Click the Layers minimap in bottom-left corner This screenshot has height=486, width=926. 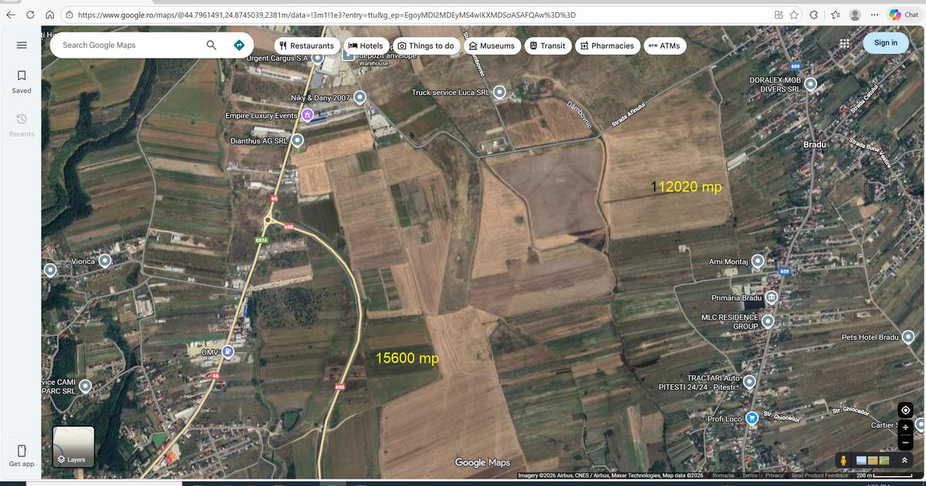tap(73, 444)
